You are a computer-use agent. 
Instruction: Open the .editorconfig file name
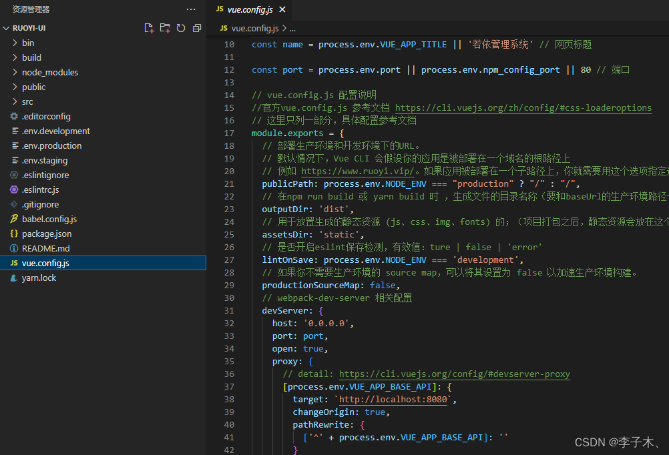46,116
